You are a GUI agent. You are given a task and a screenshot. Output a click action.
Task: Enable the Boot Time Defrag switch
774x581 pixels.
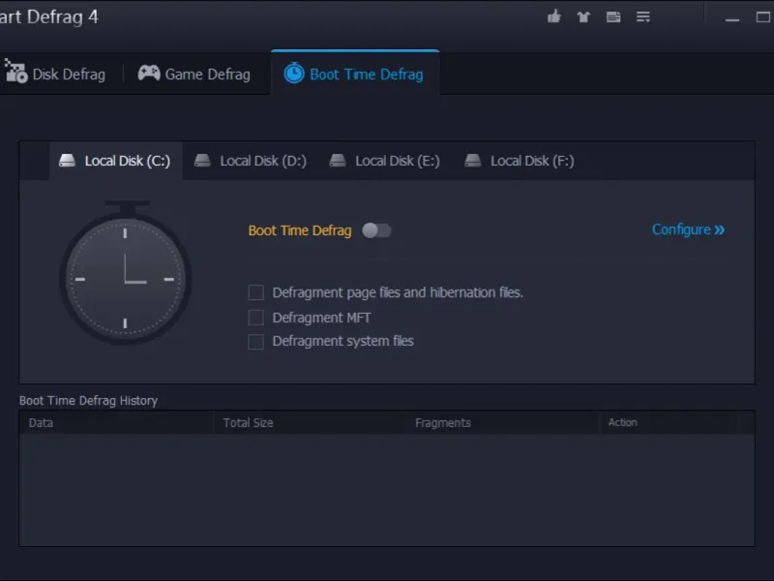376,230
